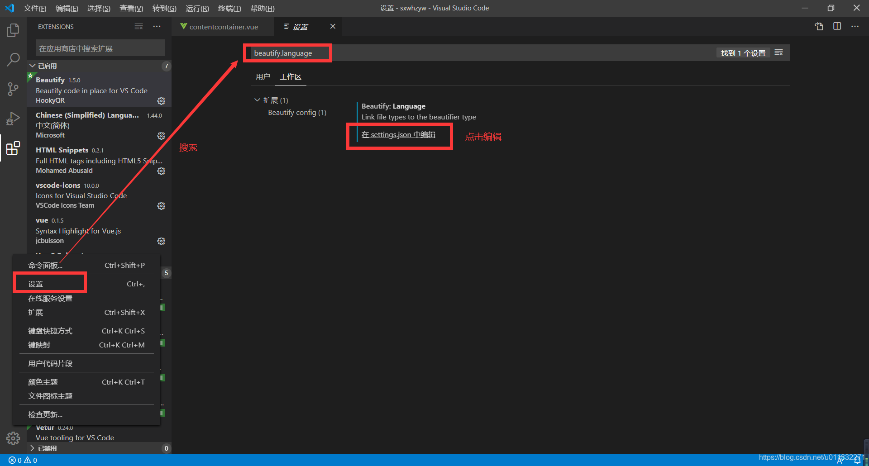869x466 pixels.
Task: Choose 键映射 menu entry
Action: point(86,345)
